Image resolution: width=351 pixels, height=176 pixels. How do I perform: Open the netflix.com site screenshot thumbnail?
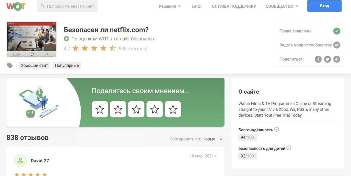click(32, 39)
